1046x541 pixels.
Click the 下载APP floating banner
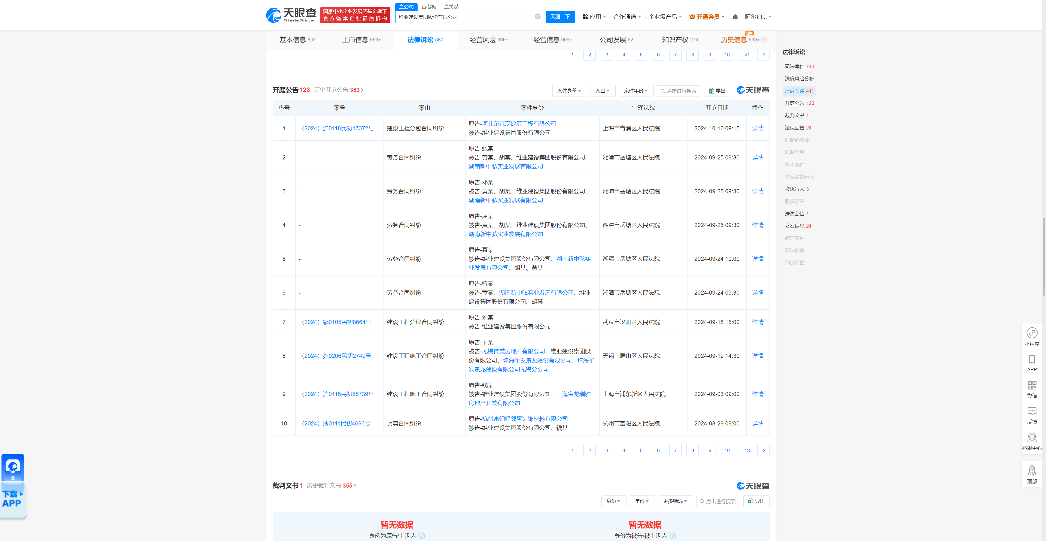click(x=13, y=486)
